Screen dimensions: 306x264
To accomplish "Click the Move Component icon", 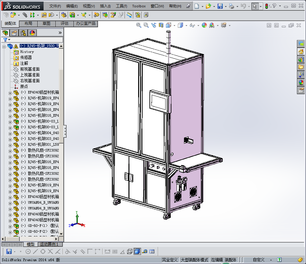I will (x=51, y=15).
